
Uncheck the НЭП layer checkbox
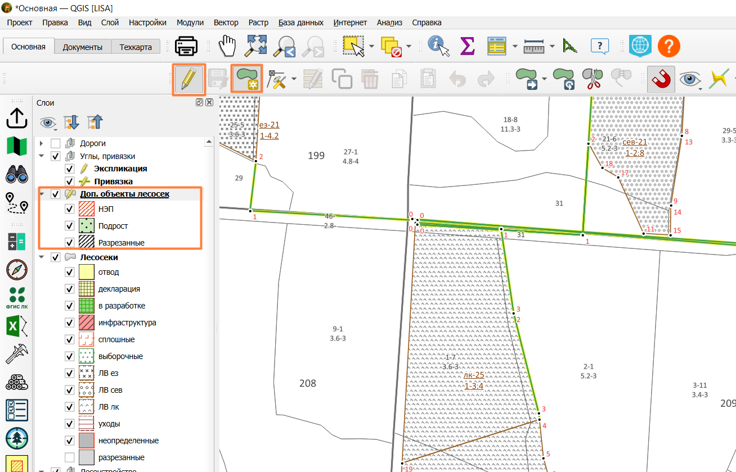(70, 209)
